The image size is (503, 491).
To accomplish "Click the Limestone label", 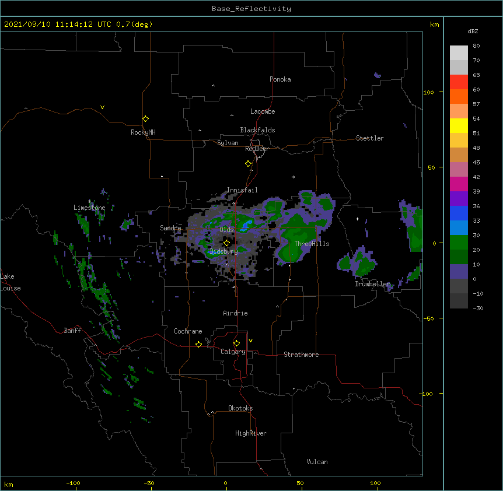I will 89,208.
